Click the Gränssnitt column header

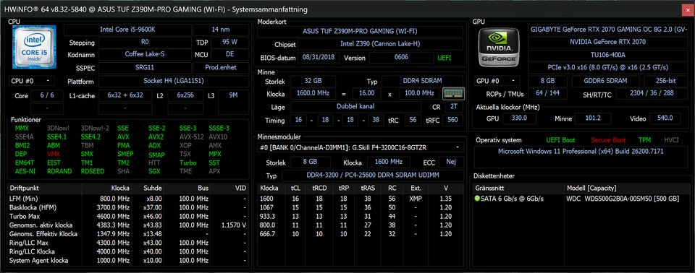pos(518,188)
